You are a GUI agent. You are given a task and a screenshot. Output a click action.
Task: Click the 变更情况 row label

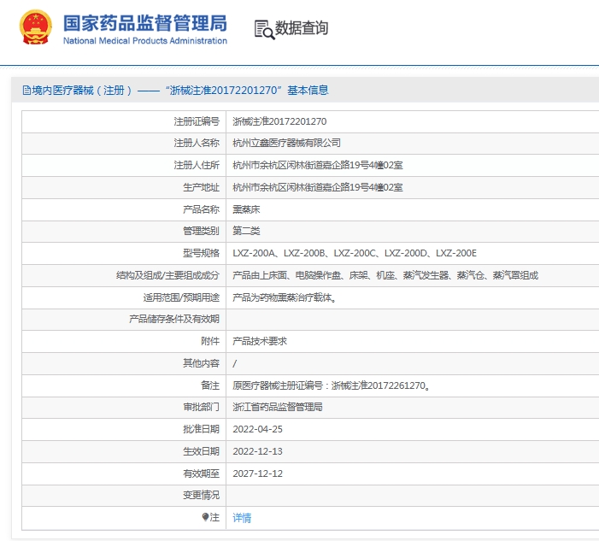click(202, 495)
